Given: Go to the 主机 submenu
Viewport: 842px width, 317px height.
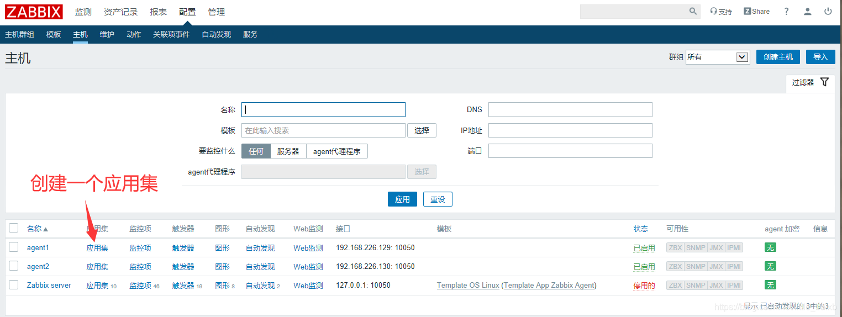Looking at the screenshot, I should [x=80, y=34].
